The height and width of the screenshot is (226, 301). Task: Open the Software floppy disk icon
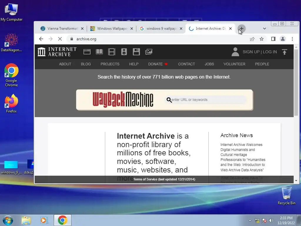pos(136,52)
